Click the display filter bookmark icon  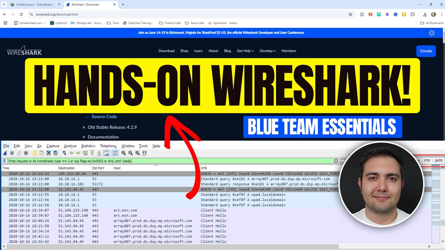5,161
